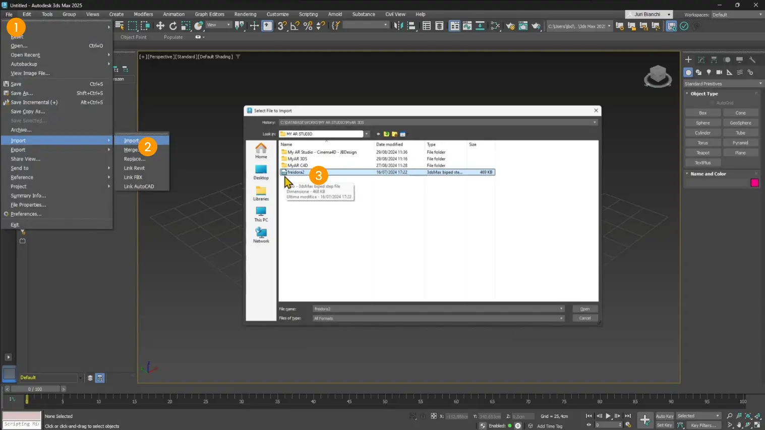The height and width of the screenshot is (430, 765).
Task: Toggle Angle Snap icon
Action: point(295,26)
